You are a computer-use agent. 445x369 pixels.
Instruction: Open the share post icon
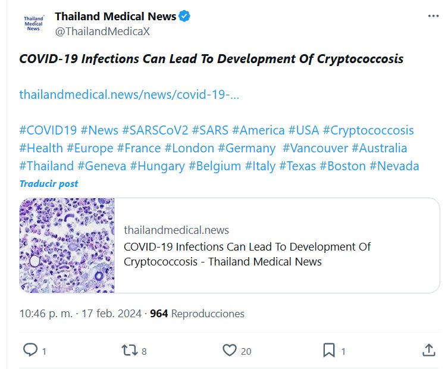tap(428, 350)
